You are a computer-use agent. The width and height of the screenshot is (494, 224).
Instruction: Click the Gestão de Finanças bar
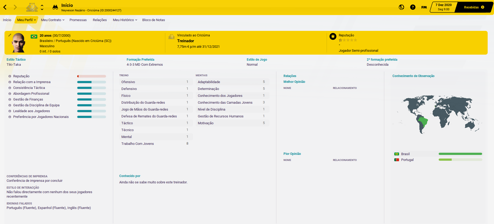92,99
